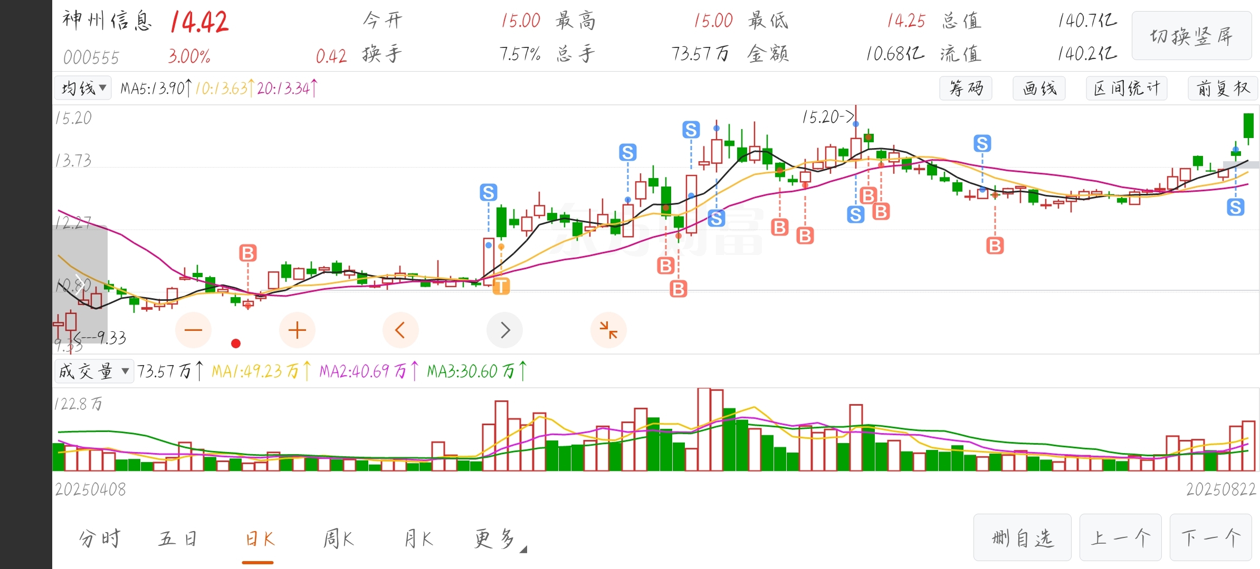Image resolution: width=1260 pixels, height=569 pixels.
Task: Open the 均线 indicator dropdown
Action: (x=83, y=88)
